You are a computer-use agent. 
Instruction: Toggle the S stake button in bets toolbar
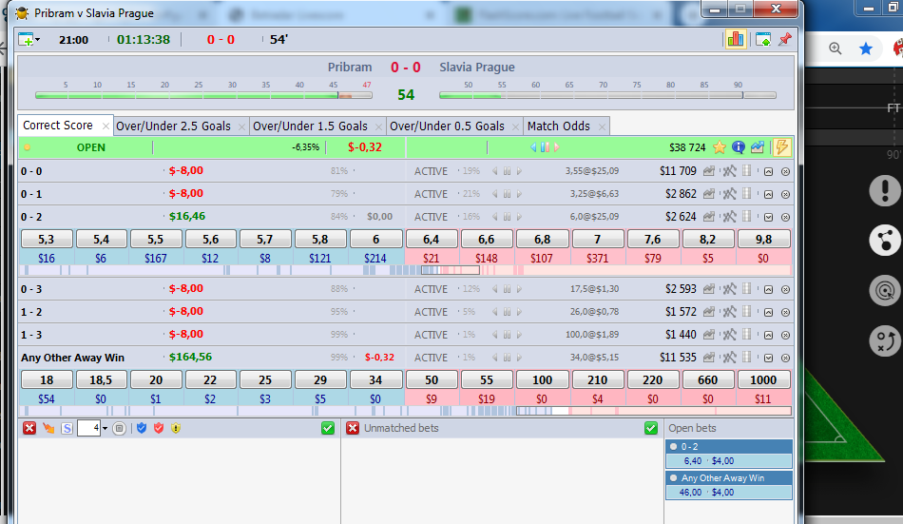coord(67,428)
